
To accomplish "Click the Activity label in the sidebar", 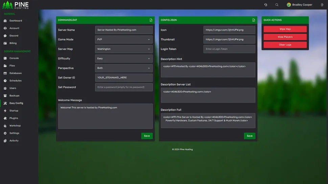I will tap(14, 141).
